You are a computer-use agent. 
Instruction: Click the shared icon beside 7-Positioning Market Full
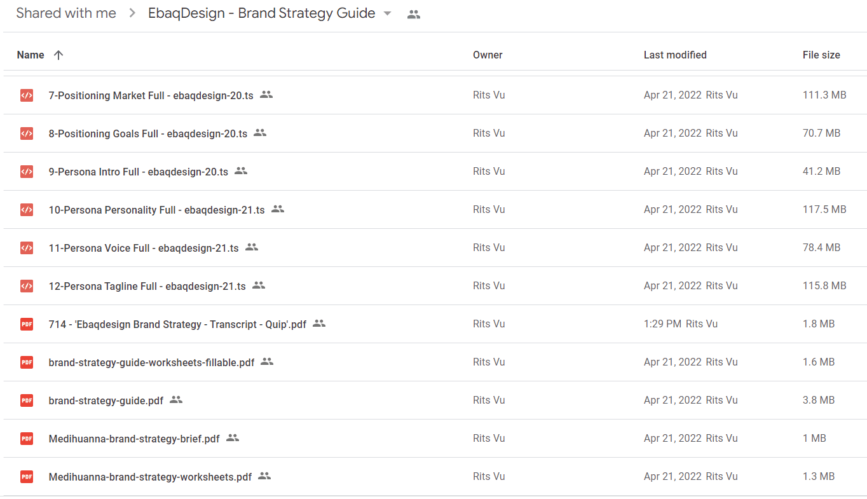pos(266,95)
